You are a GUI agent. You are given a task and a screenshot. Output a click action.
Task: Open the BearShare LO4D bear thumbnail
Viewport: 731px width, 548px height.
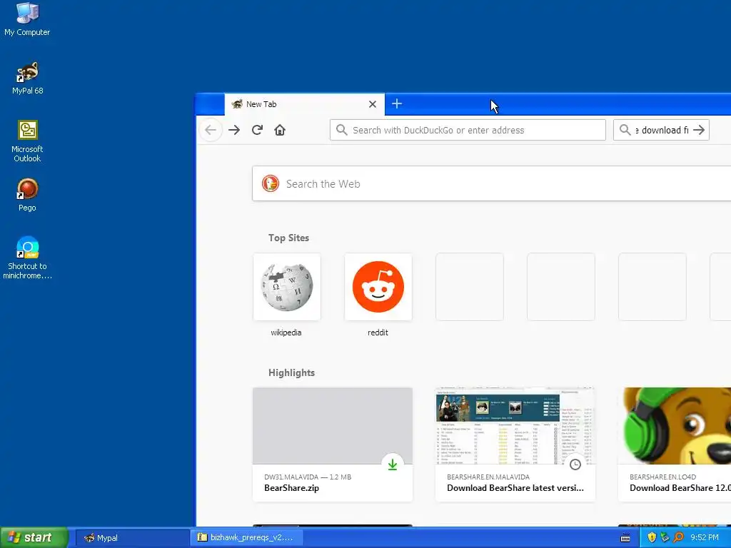675,425
